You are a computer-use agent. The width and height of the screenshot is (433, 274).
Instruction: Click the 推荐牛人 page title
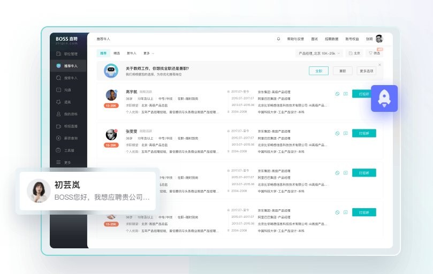103,39
